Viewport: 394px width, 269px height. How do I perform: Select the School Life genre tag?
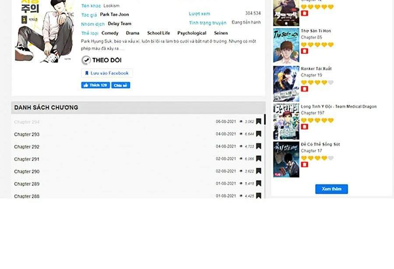pyautogui.click(x=158, y=33)
